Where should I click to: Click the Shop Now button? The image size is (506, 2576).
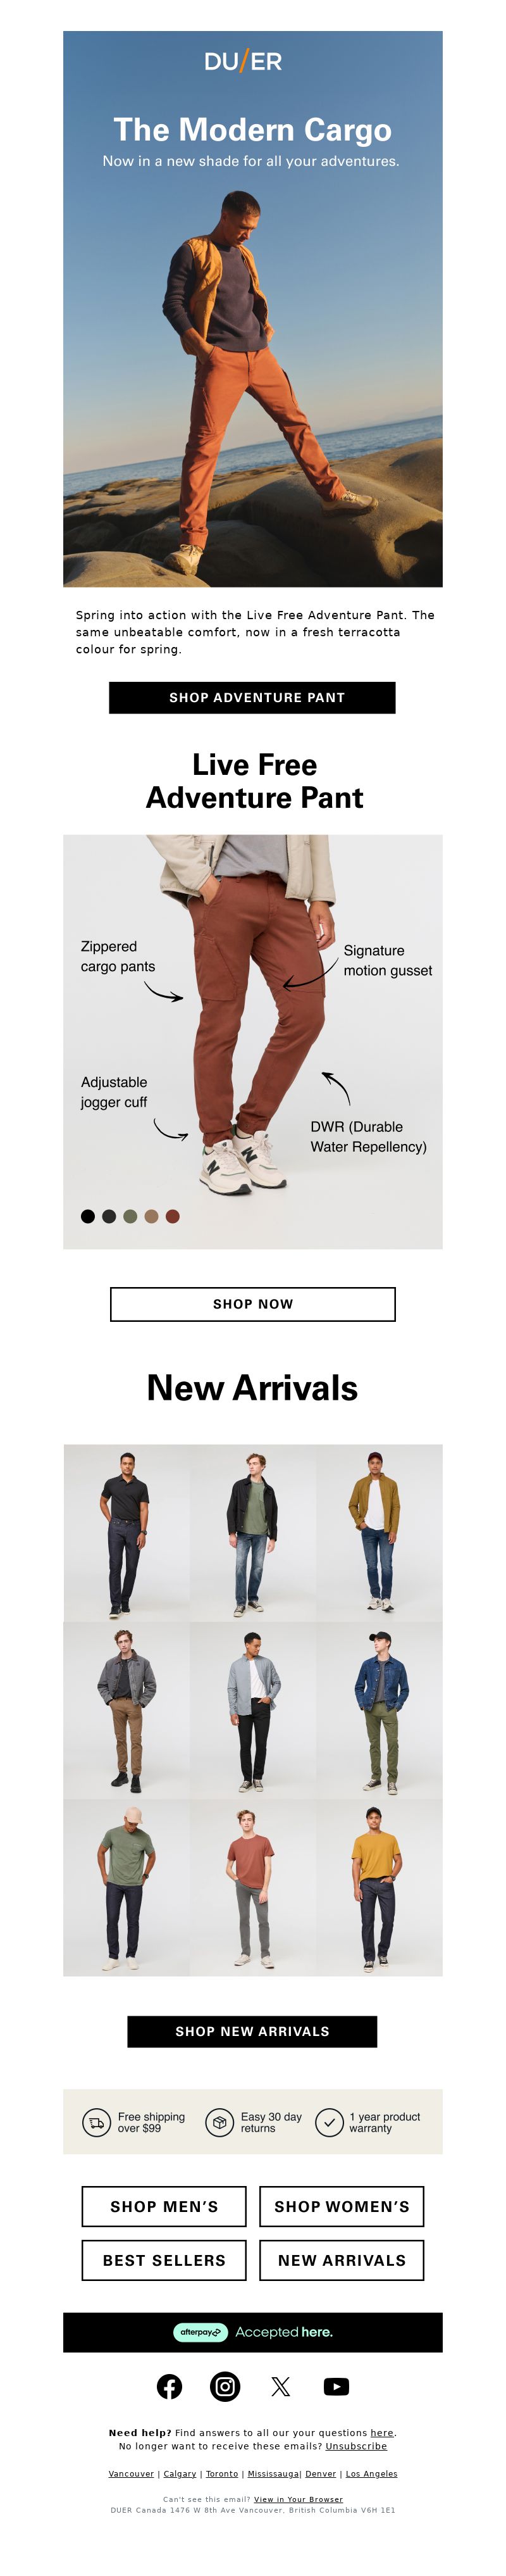tap(253, 1304)
